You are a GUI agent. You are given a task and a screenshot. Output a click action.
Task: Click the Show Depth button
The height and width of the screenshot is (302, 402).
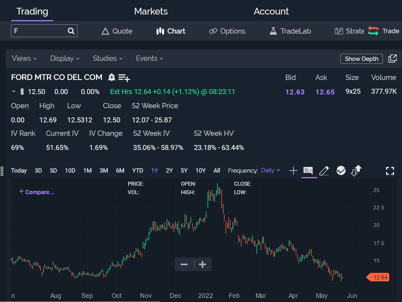coord(362,59)
